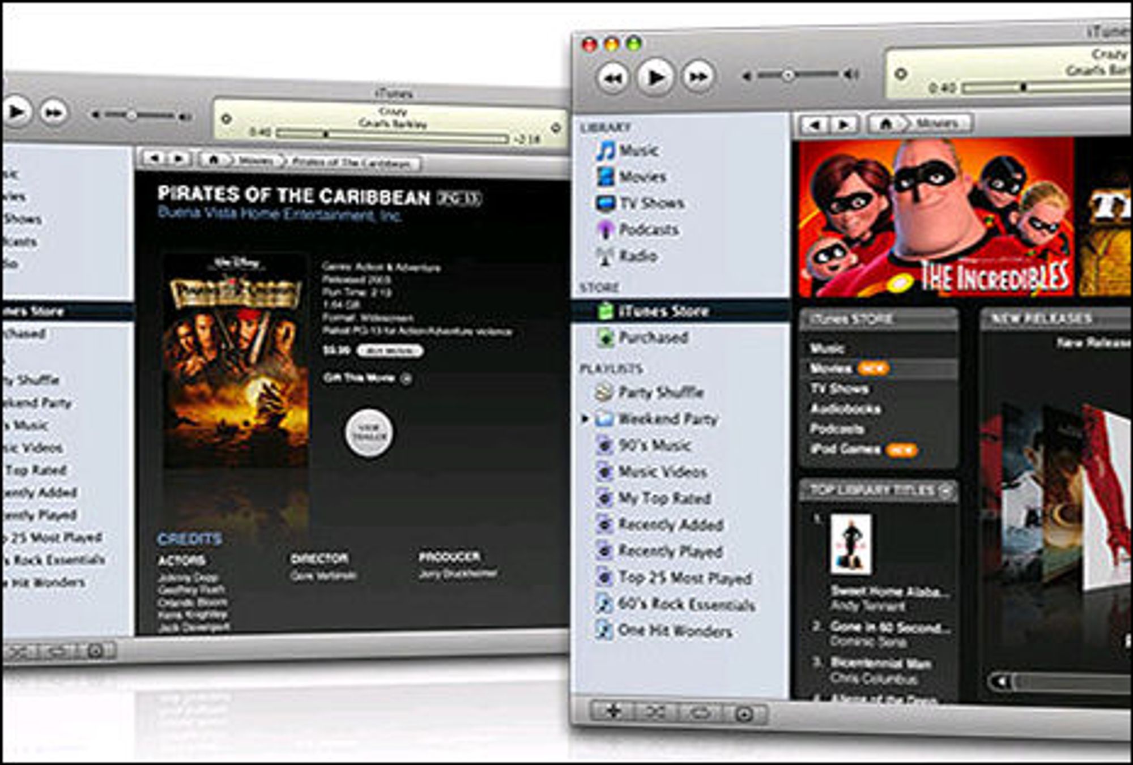The height and width of the screenshot is (765, 1133).
Task: Click the View Trailer round button
Action: (369, 433)
